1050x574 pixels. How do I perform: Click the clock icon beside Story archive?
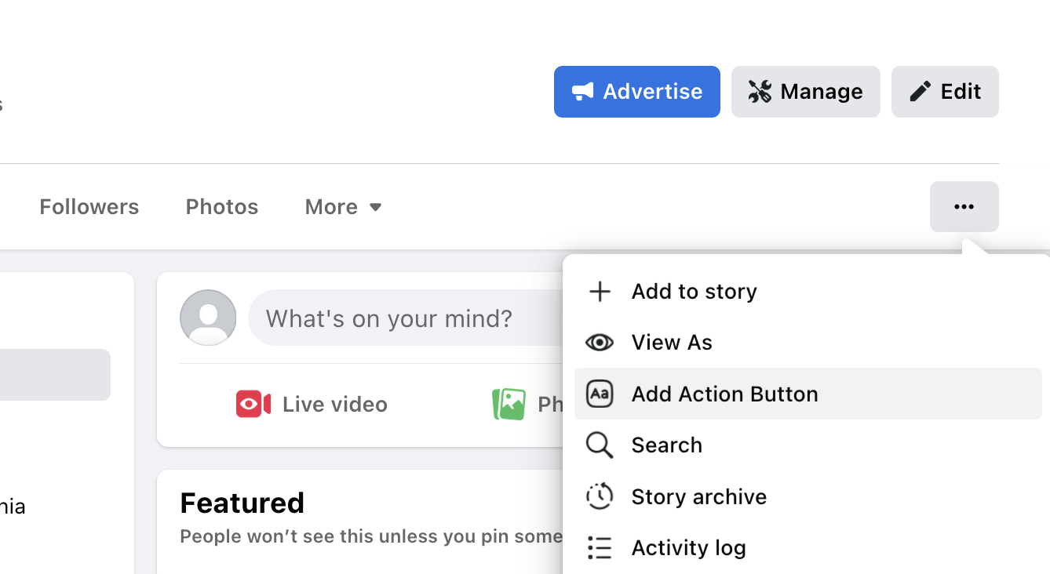click(x=600, y=496)
